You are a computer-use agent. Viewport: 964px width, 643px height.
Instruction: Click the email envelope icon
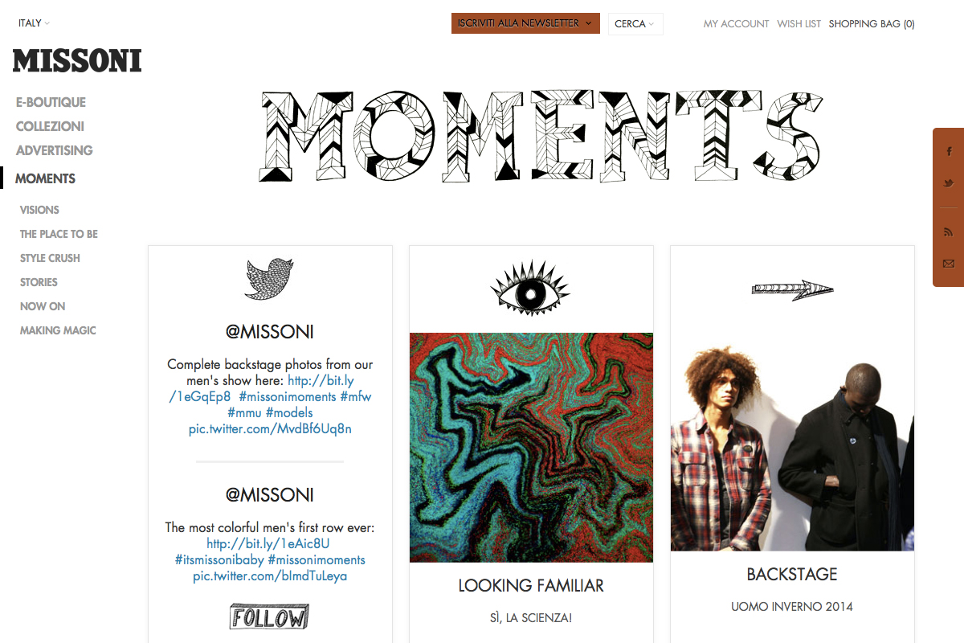click(949, 264)
